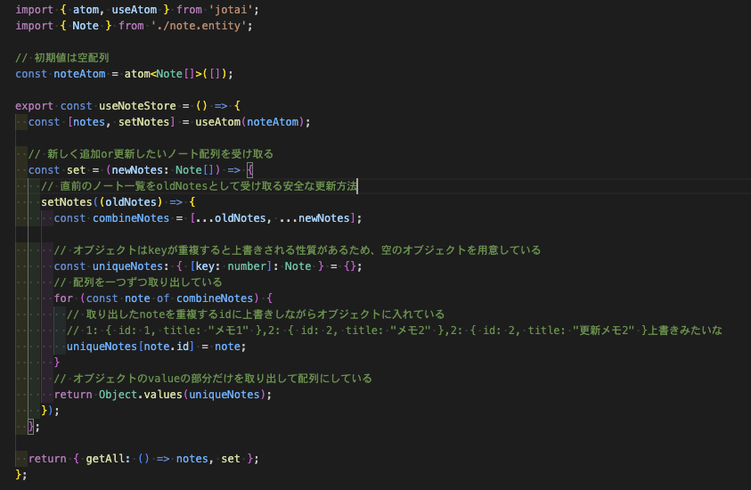Click ...oldNotes spread expression
Image resolution: width=751 pixels, height=490 pixels.
pyautogui.click(x=231, y=218)
